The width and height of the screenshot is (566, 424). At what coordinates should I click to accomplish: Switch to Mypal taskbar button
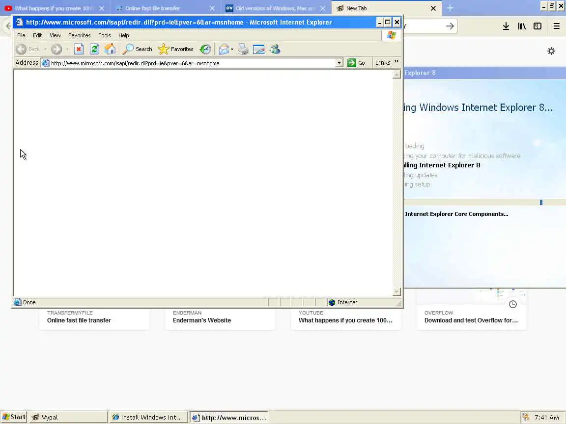point(69,417)
